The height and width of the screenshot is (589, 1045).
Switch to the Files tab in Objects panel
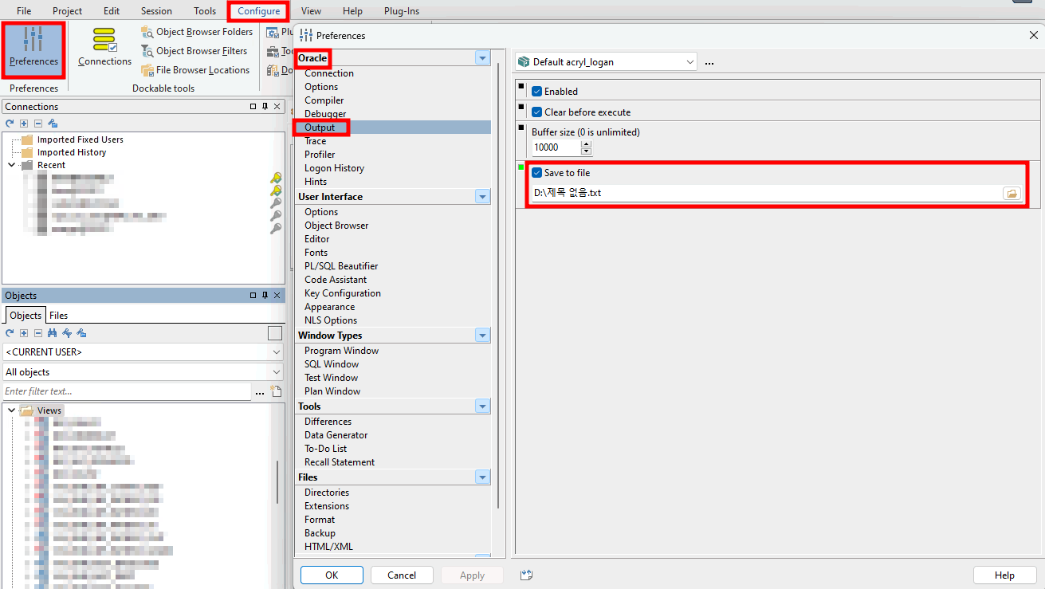[59, 316]
